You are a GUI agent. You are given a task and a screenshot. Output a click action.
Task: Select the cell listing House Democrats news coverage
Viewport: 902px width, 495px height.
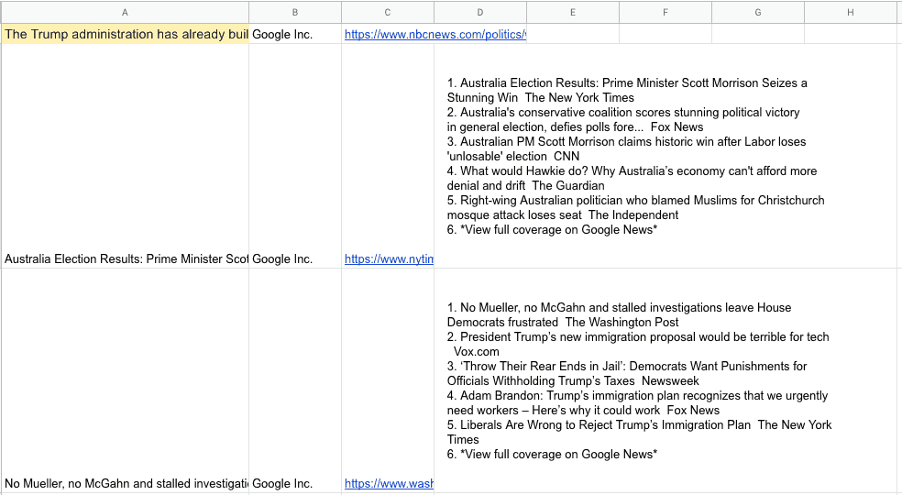[665, 380]
